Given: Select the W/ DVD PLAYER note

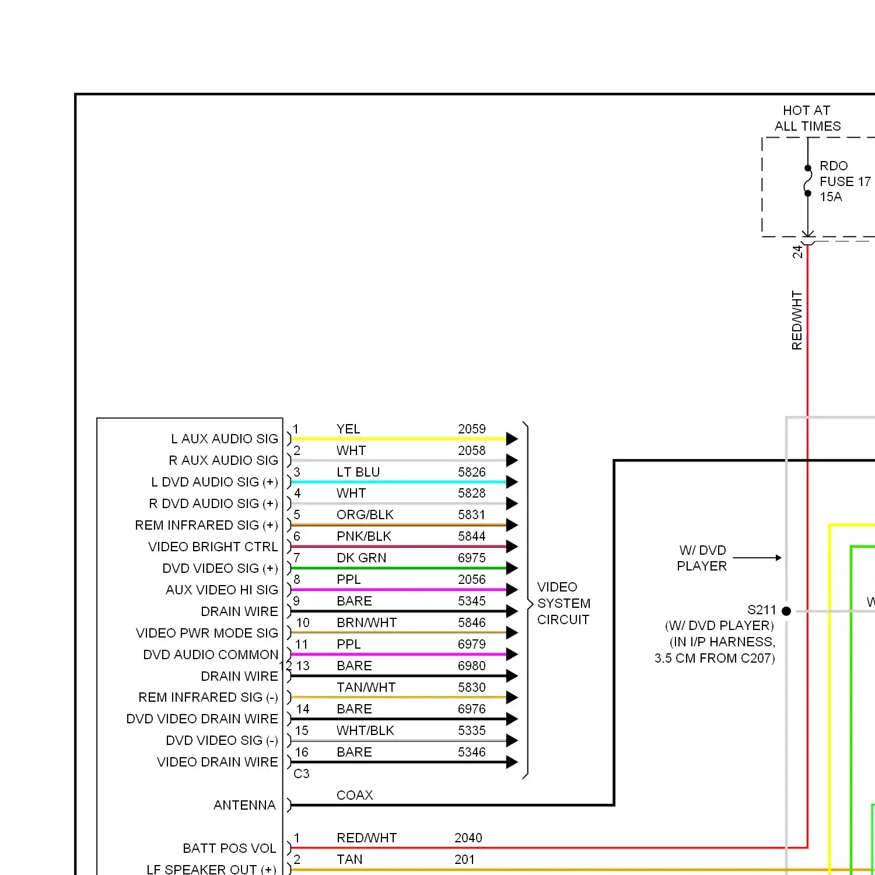Looking at the screenshot, I should pyautogui.click(x=702, y=558).
